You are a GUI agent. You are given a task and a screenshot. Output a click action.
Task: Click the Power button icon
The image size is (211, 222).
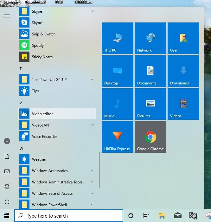[x=7, y=202]
